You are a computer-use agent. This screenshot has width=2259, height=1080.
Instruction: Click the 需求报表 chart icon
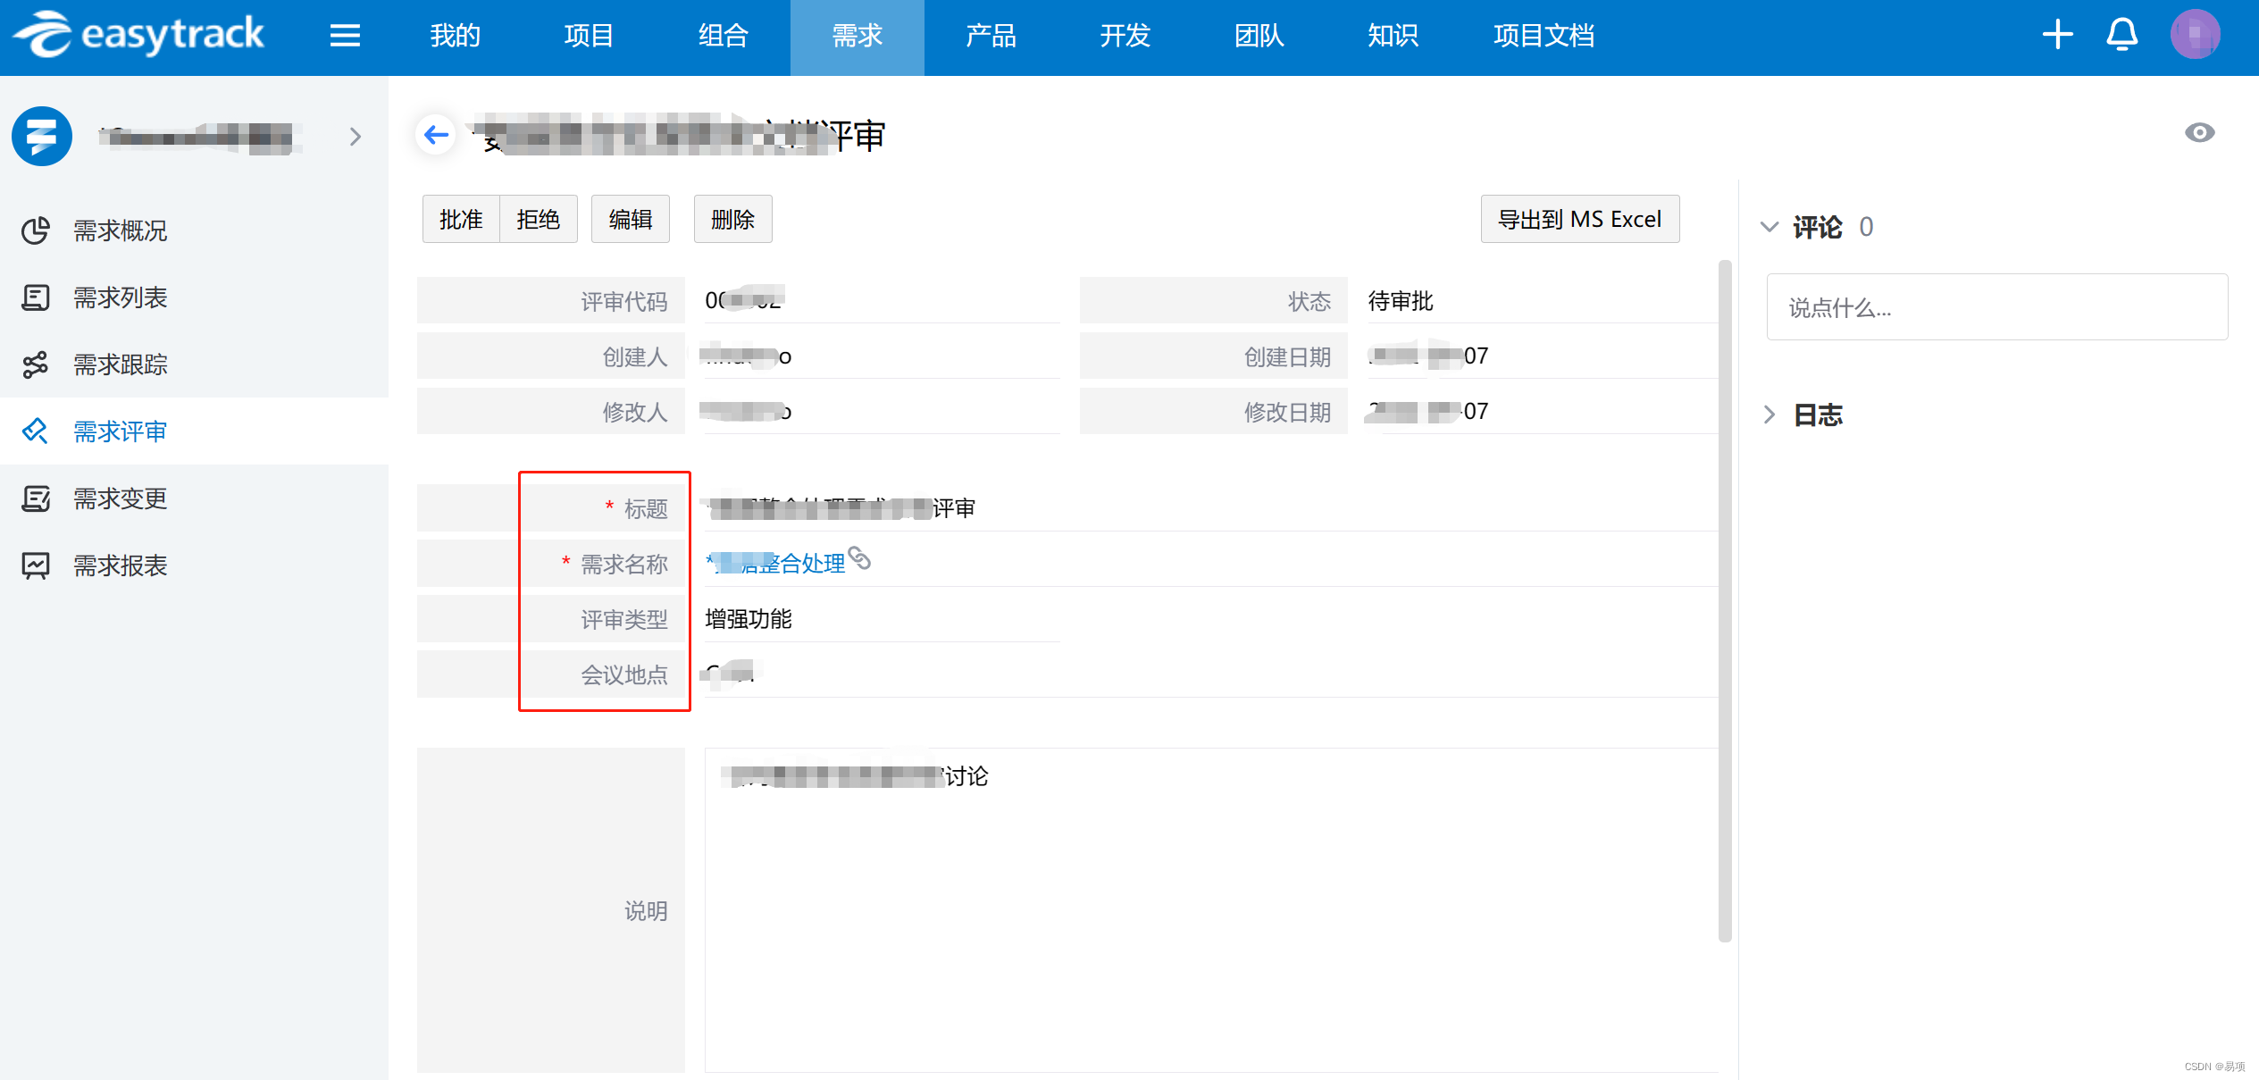tap(35, 565)
